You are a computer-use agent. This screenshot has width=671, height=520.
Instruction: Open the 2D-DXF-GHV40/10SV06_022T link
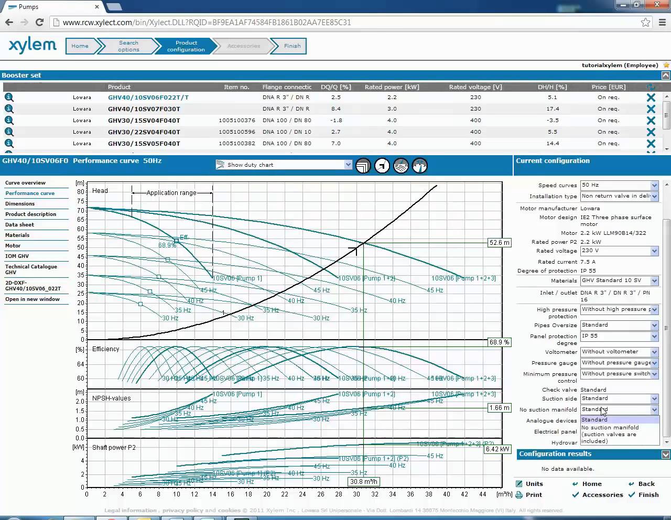pyautogui.click(x=33, y=286)
